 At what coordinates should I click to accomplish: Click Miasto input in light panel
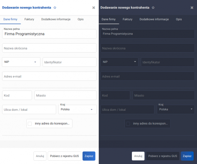(x=65, y=95)
